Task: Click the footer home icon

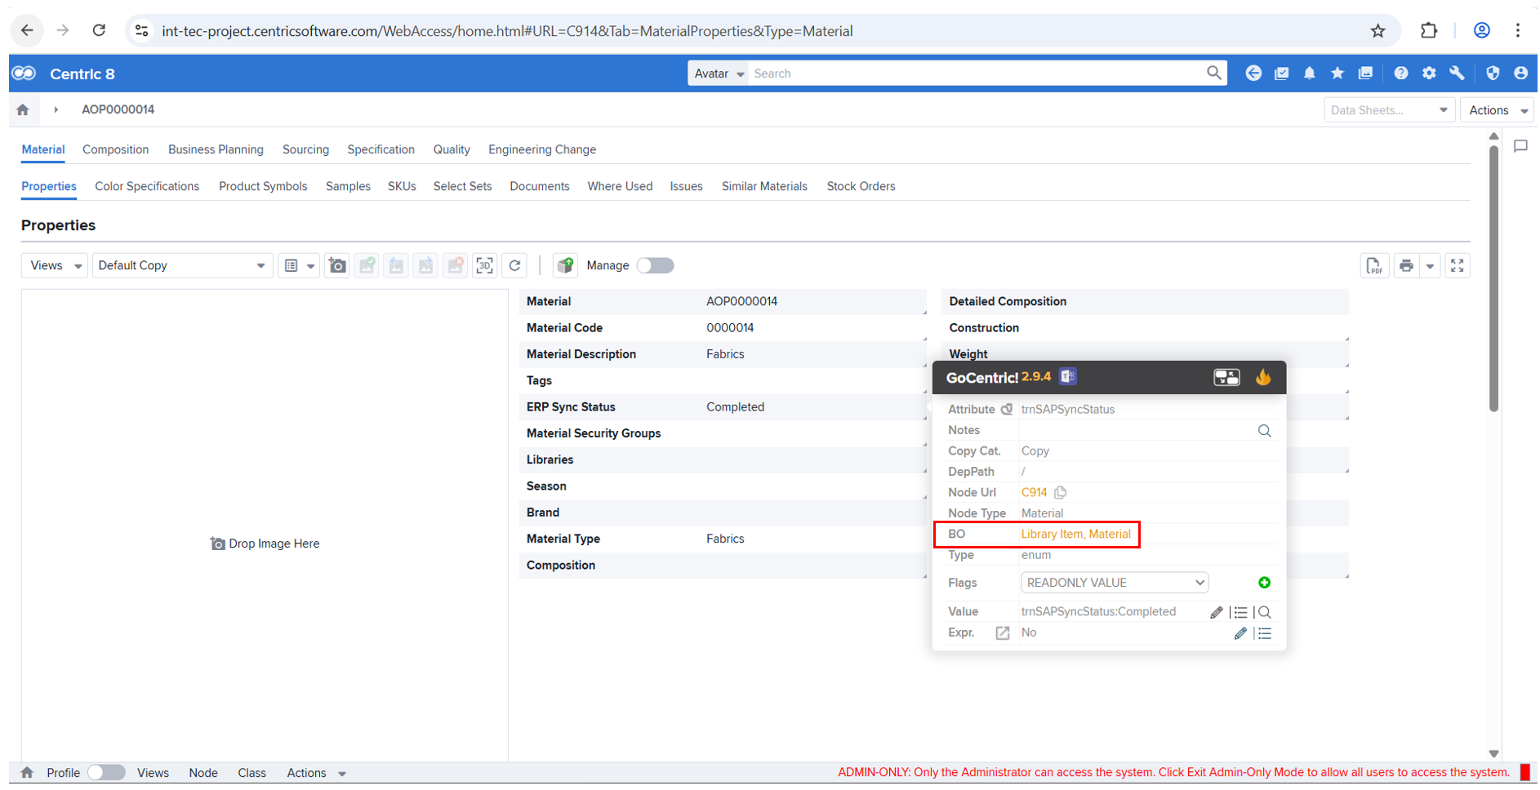Action: pyautogui.click(x=27, y=773)
